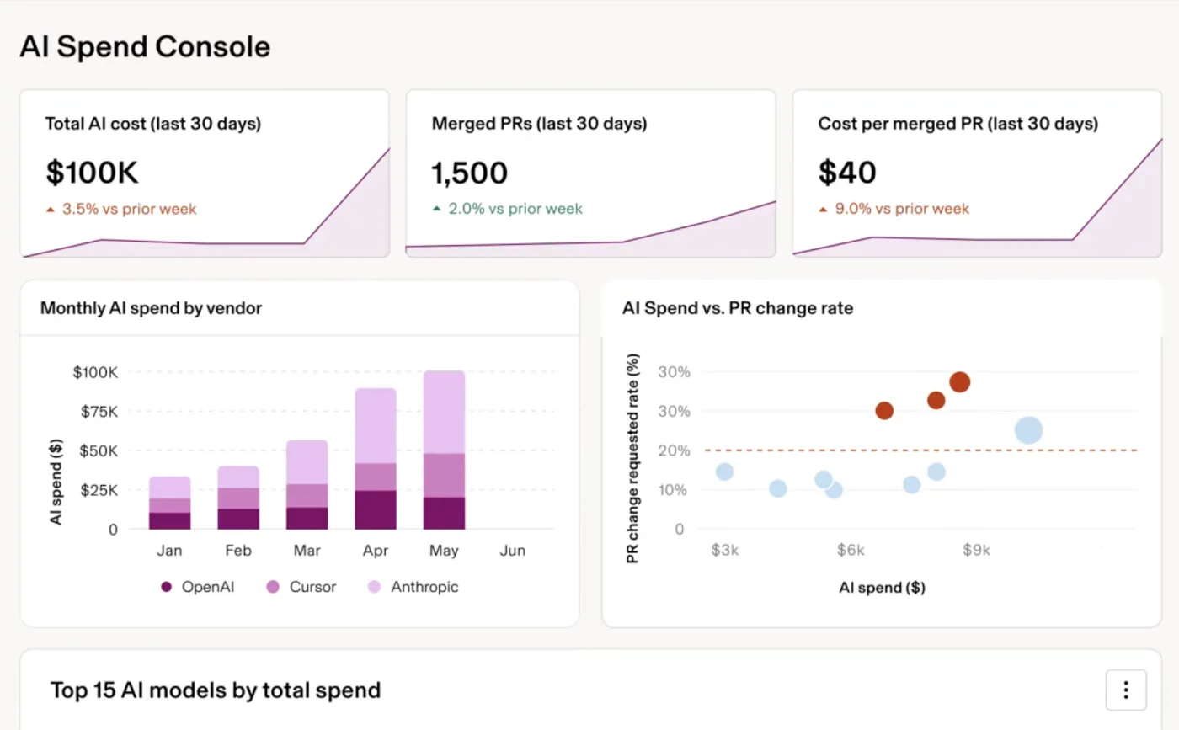Click the Anthropic segment of the May bar

click(444, 412)
